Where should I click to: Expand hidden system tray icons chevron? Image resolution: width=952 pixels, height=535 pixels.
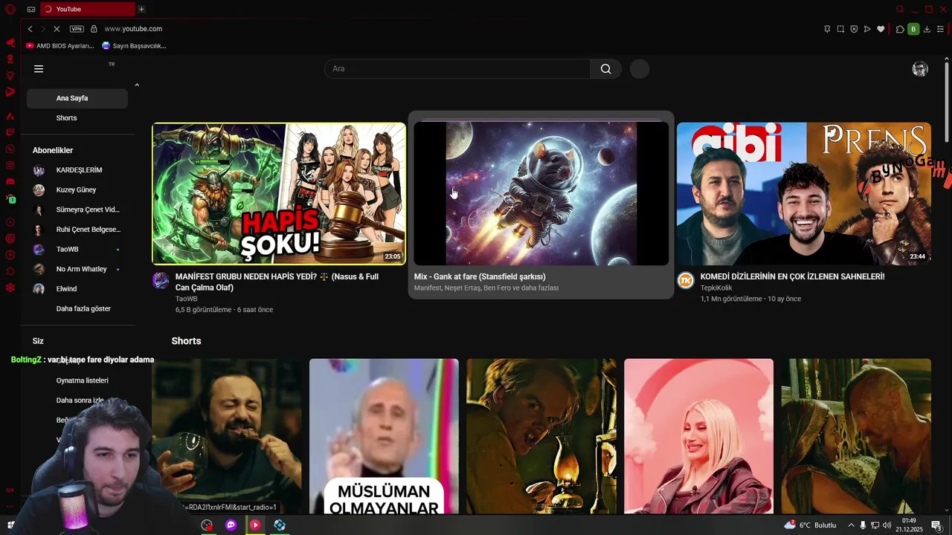(851, 525)
